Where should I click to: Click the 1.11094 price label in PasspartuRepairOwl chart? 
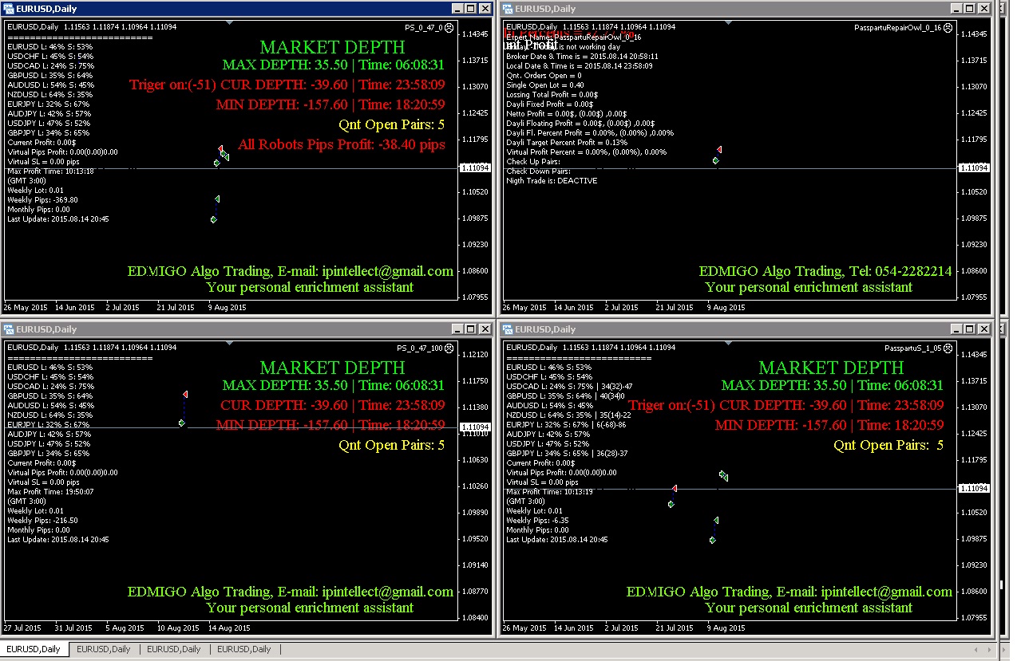[x=975, y=167]
